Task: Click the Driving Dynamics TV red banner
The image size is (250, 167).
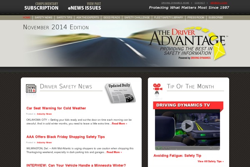Action: (x=188, y=105)
